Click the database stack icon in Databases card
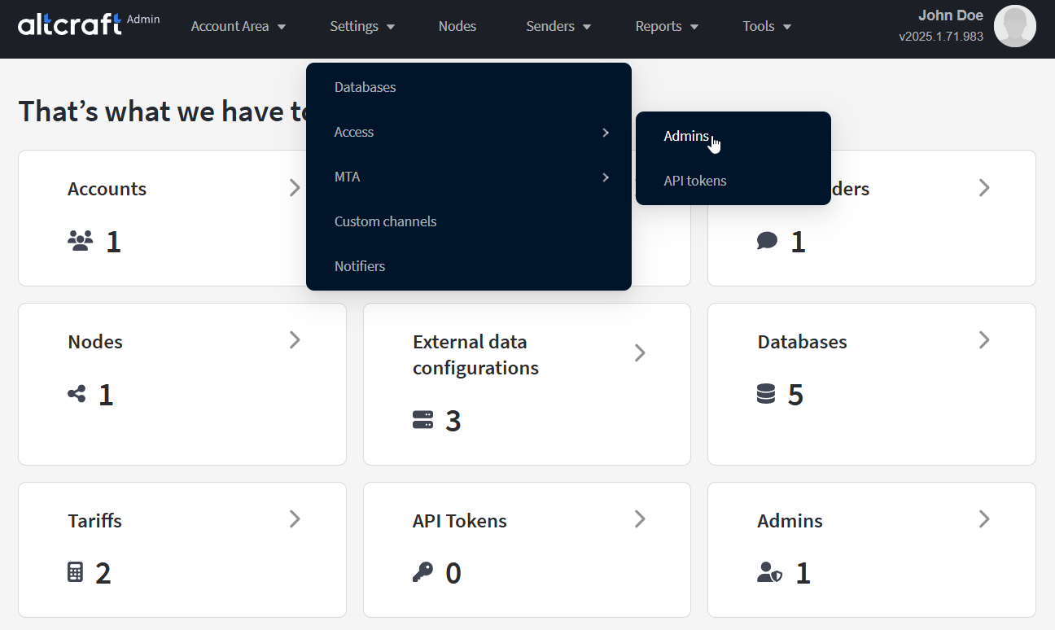 click(x=766, y=394)
